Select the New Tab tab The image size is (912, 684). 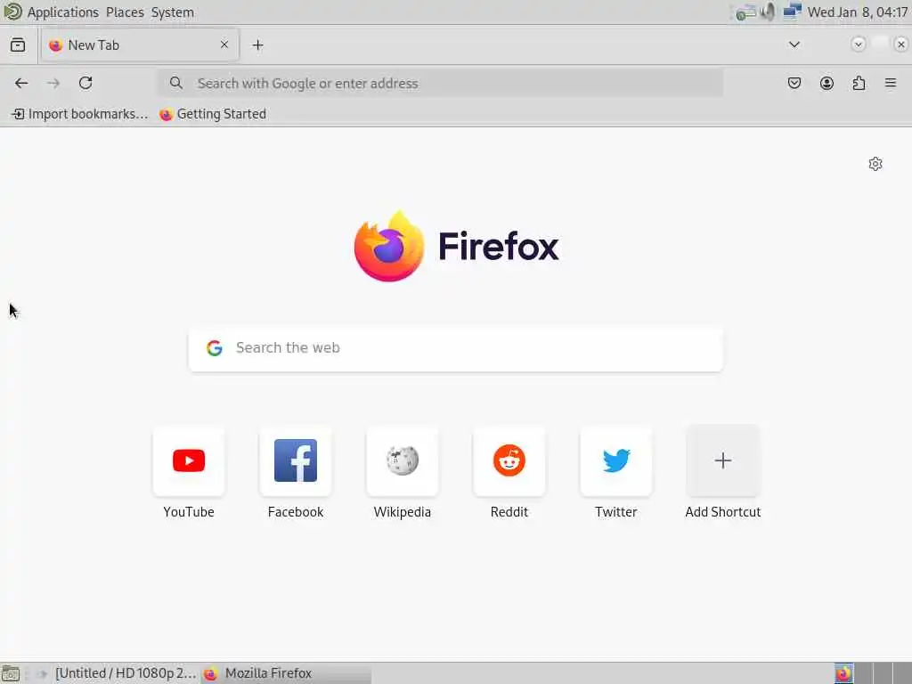pyautogui.click(x=140, y=45)
